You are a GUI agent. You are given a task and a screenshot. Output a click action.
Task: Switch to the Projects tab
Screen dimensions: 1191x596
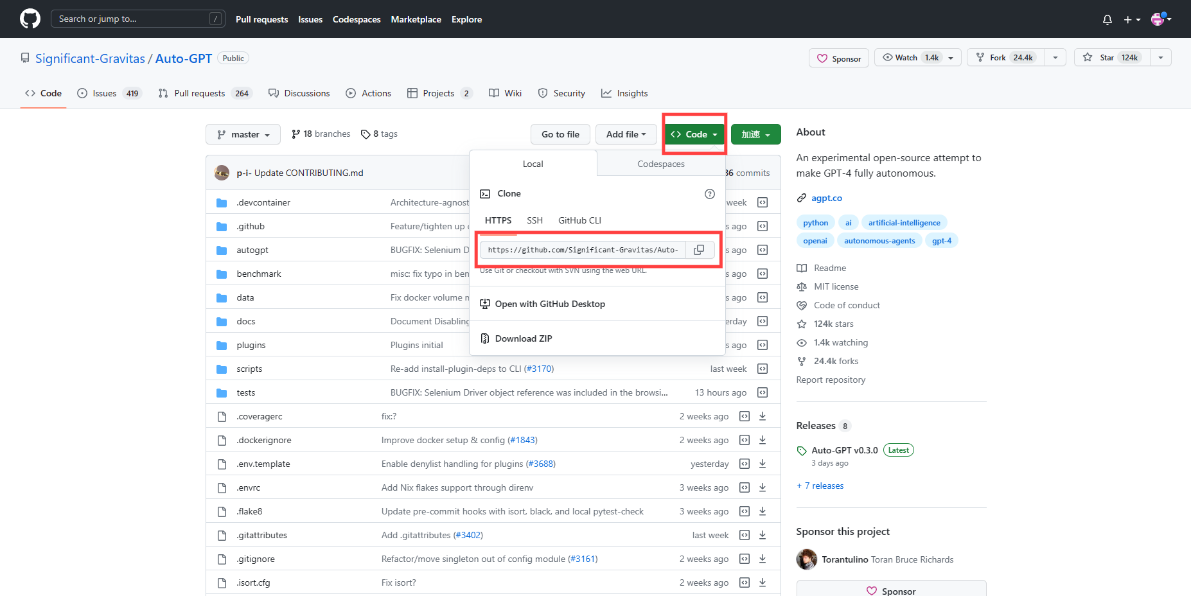click(440, 93)
